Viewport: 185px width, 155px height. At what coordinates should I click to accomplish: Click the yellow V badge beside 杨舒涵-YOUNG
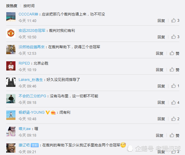click(x=48, y=112)
